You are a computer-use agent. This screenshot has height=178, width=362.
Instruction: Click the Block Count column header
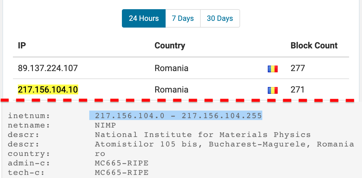(x=314, y=46)
